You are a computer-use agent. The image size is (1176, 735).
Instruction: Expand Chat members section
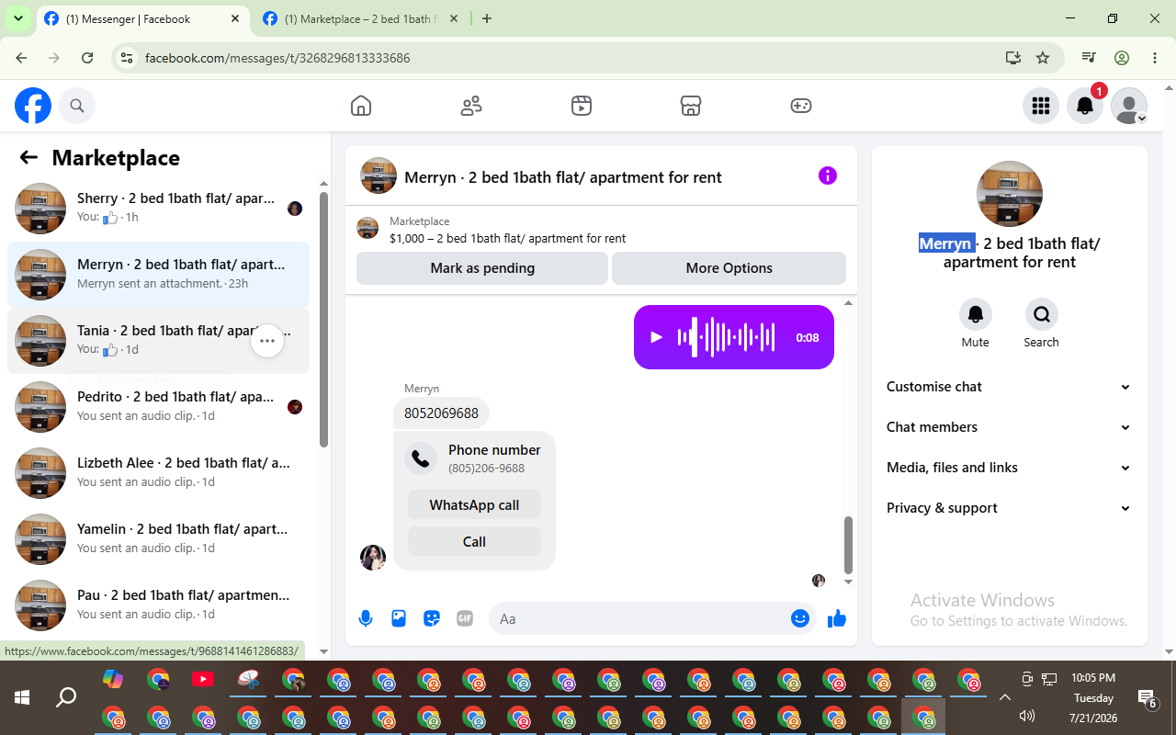[x=1009, y=427]
